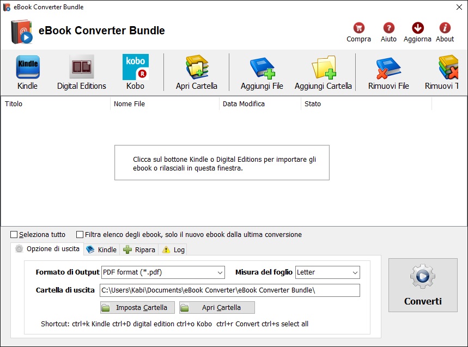Sort by Stato column header
The height and width of the screenshot is (347, 468).
click(366, 104)
